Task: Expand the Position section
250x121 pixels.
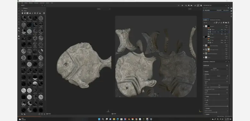Action: (205, 115)
